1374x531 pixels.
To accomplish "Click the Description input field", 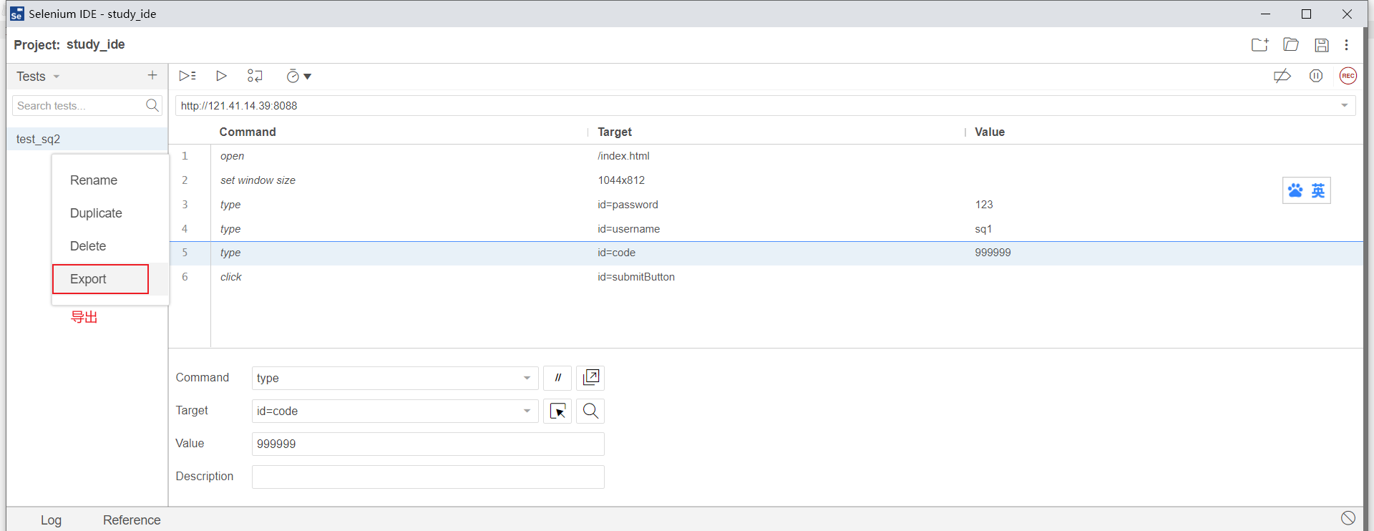I will (x=428, y=477).
